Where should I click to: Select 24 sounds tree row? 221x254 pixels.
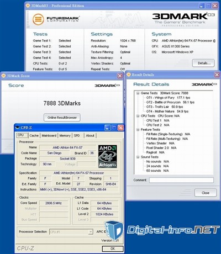coord(157,166)
